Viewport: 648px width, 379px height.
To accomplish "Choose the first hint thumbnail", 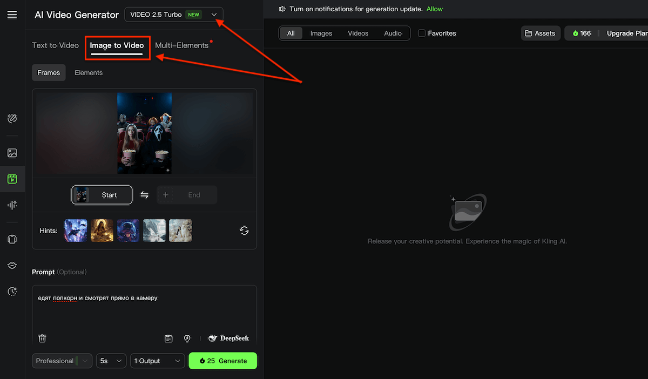I will point(76,231).
